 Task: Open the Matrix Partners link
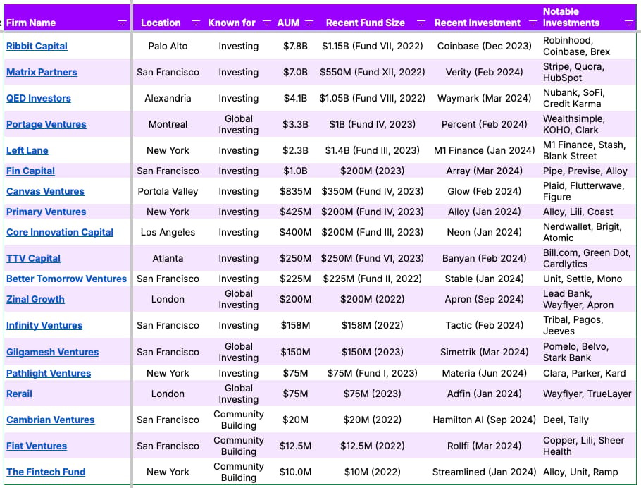[x=42, y=72]
